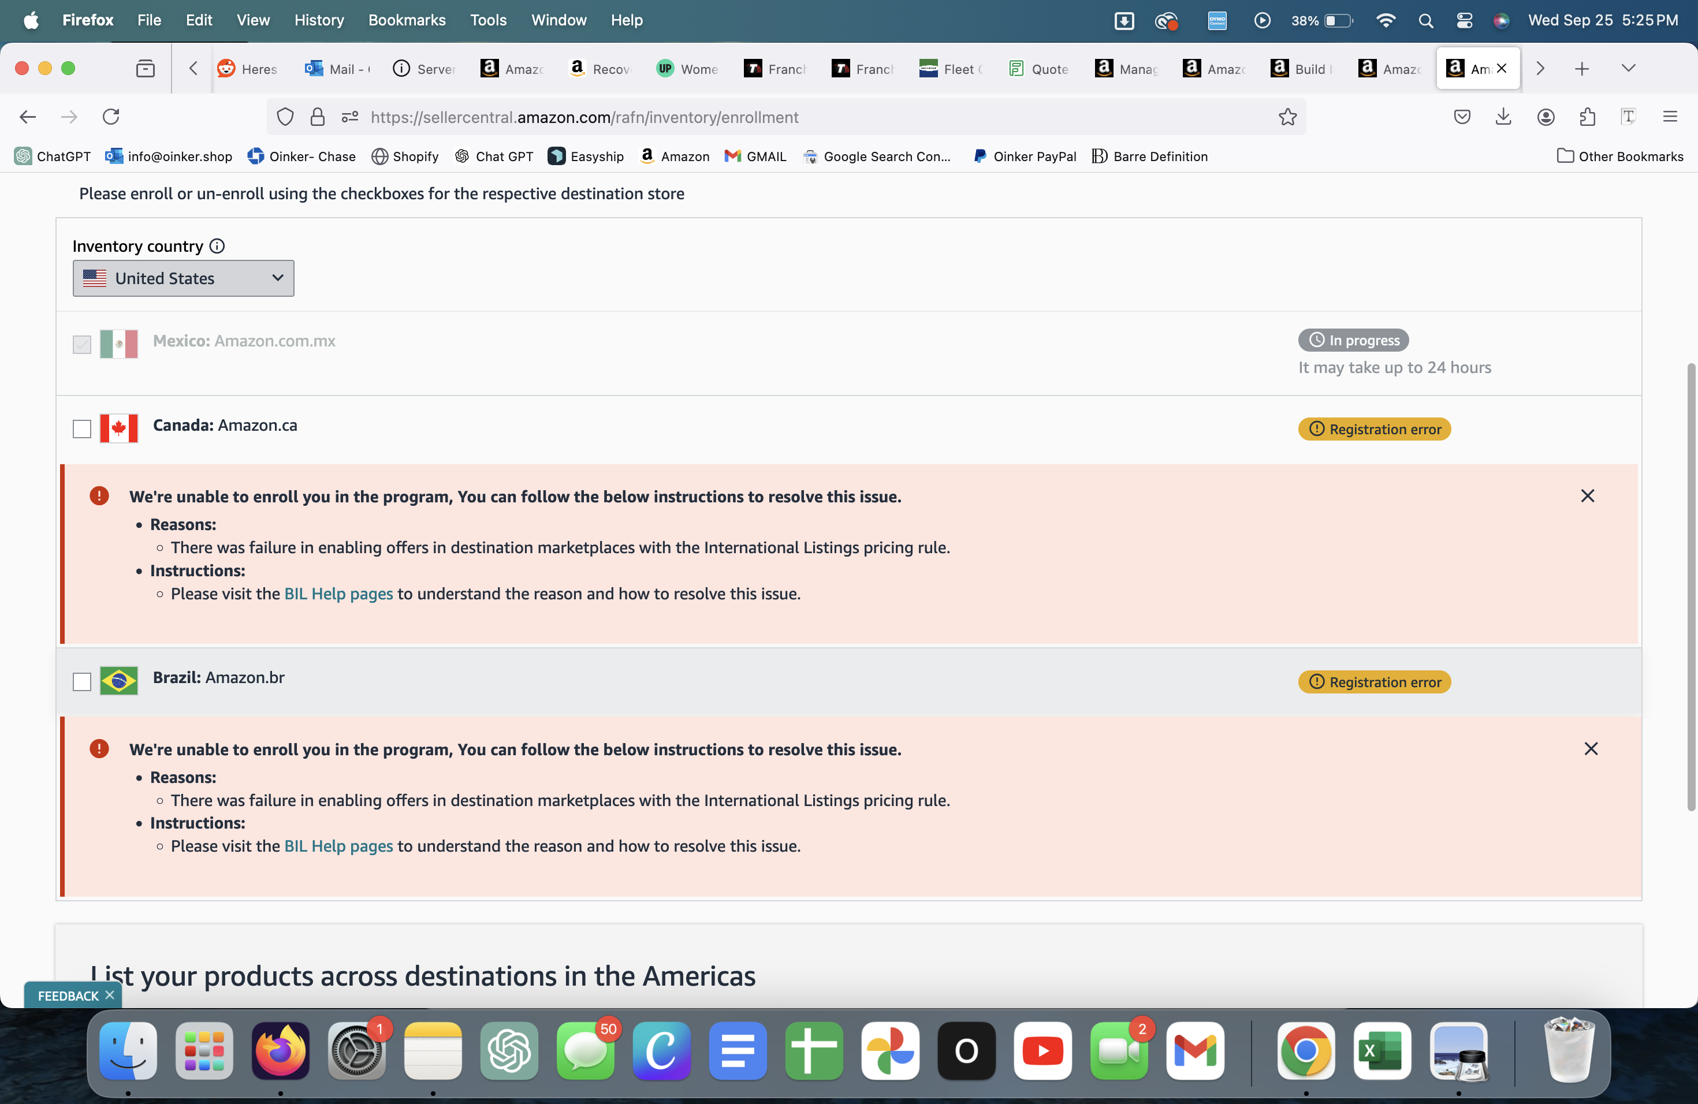Open the Firefox account icon
This screenshot has height=1104, width=1698.
(1546, 117)
